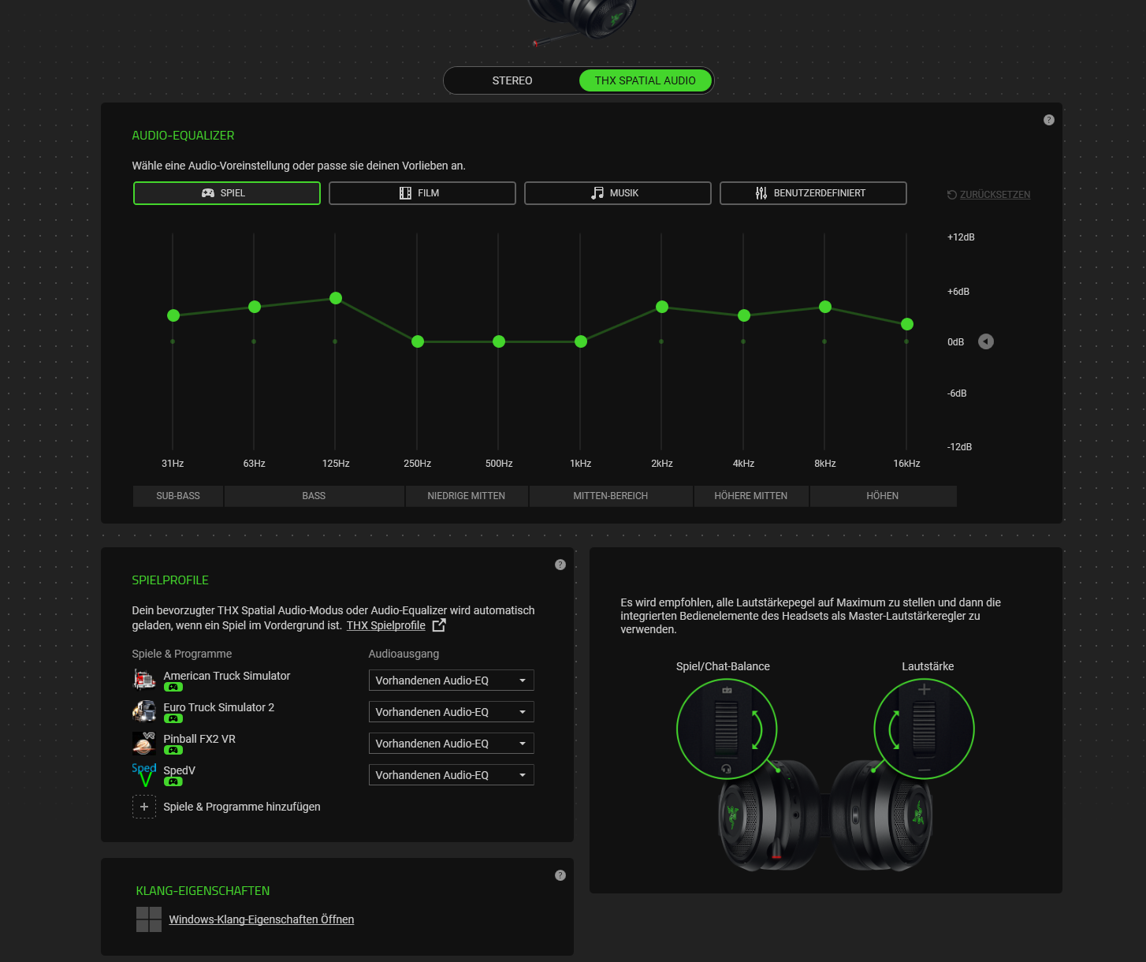This screenshot has height=962, width=1146.
Task: Click Spiele & Programme hinzufügen text
Action: 242,807
